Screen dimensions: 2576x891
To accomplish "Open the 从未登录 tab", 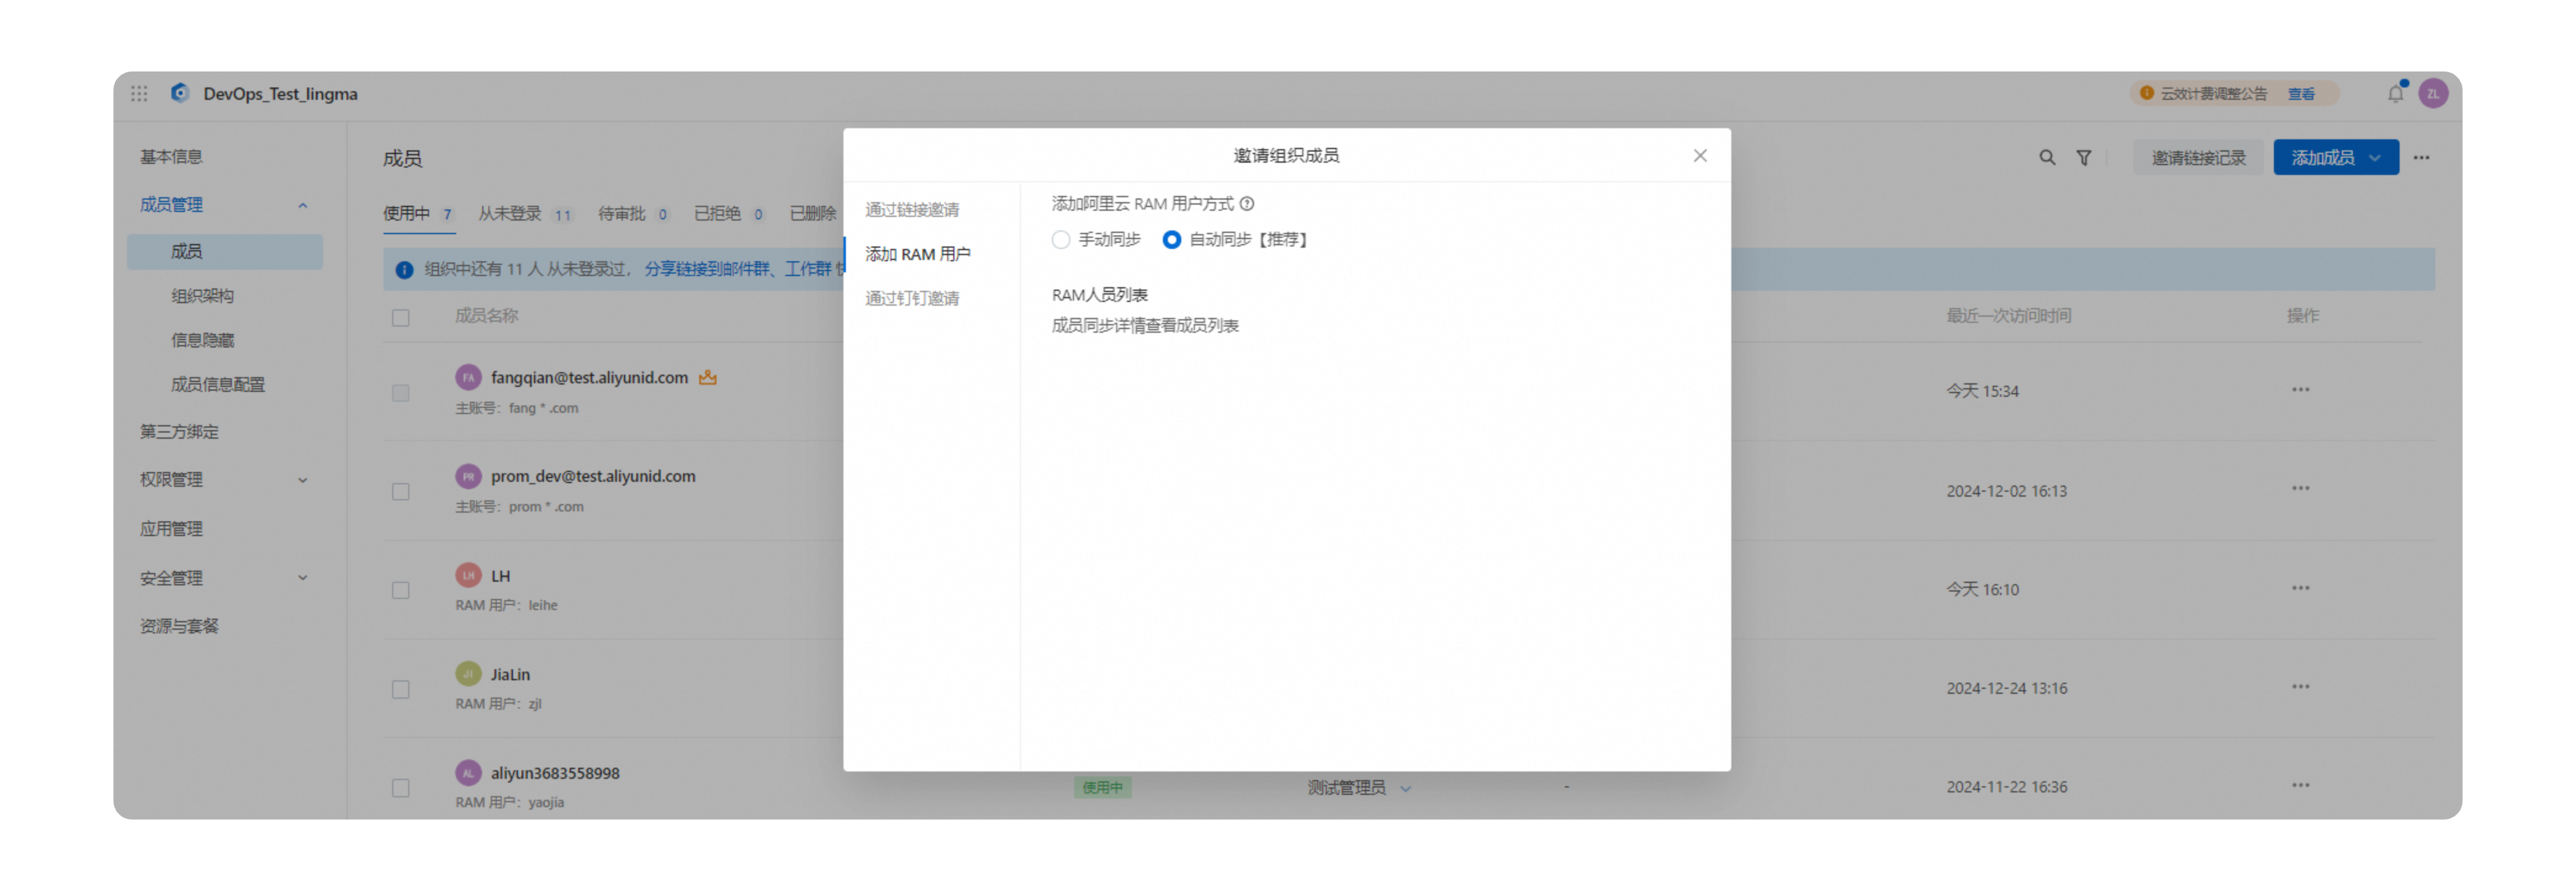I will 526,214.
